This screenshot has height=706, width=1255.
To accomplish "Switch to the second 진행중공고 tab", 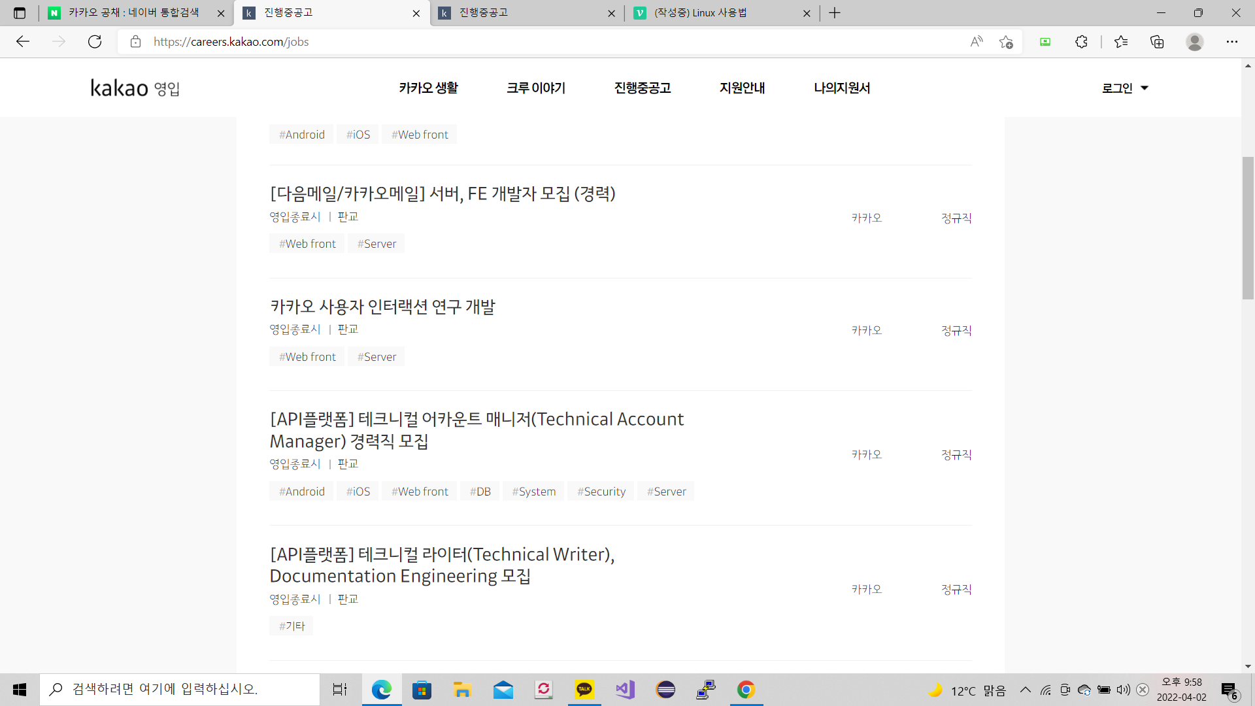I will (527, 13).
